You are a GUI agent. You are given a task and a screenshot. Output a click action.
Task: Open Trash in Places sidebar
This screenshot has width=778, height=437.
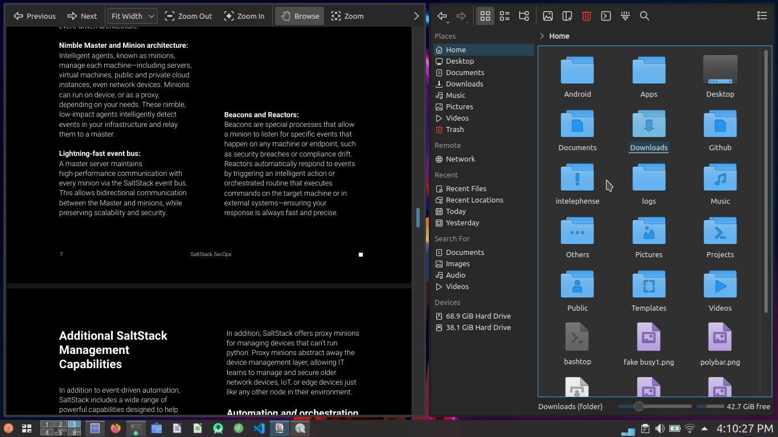[x=484, y=129]
